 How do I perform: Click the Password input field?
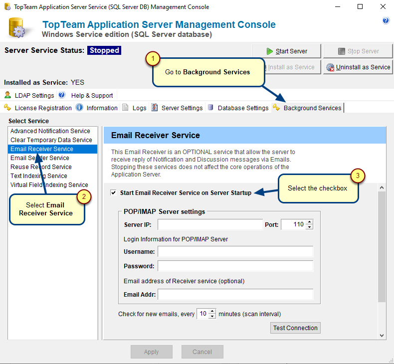(235, 266)
